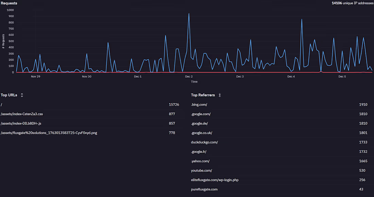374x197 pixels.
Task: Click the tallest spike on the requests chart
Action: coord(189,14)
